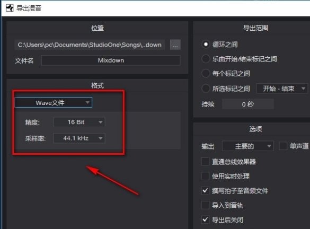
Task: Click the 导出范围 section header
Action: 255,28
